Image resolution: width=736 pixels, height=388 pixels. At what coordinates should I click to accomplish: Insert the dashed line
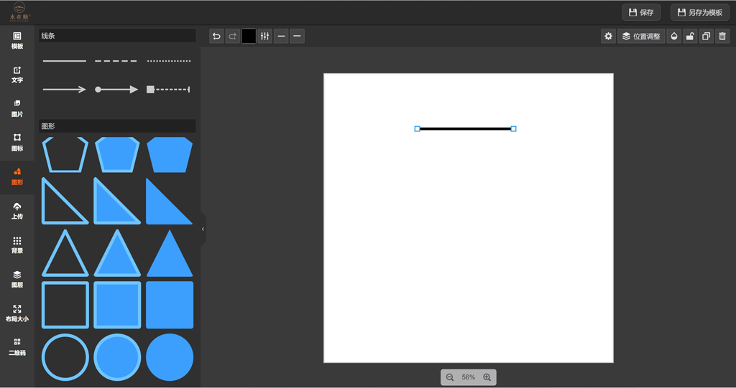116,61
